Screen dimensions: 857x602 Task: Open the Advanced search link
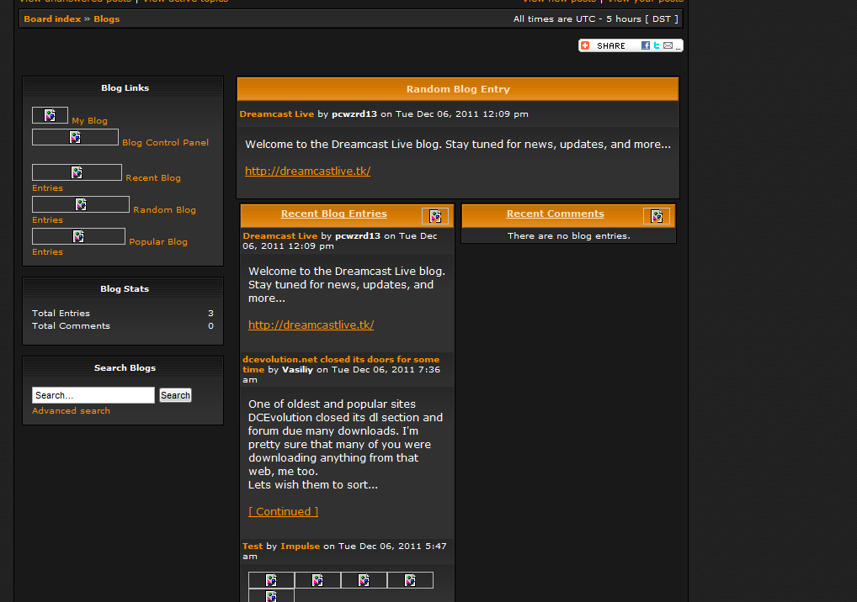point(71,411)
